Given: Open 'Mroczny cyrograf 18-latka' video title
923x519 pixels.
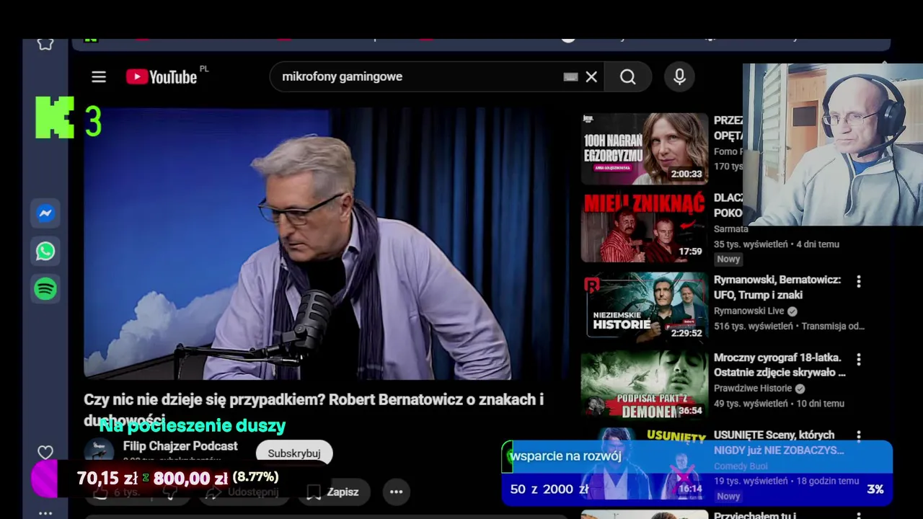Looking at the screenshot, I should coord(780,365).
